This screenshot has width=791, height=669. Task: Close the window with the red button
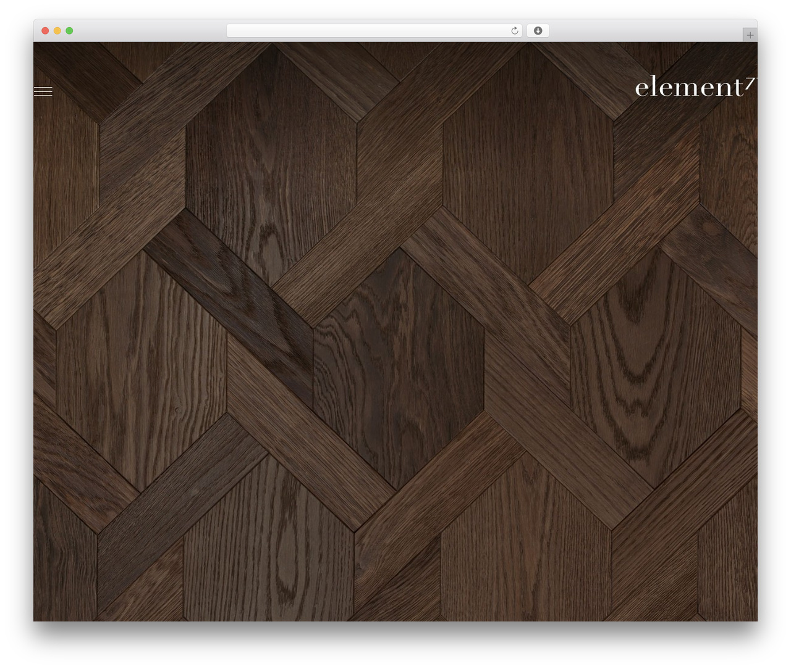[x=45, y=31]
